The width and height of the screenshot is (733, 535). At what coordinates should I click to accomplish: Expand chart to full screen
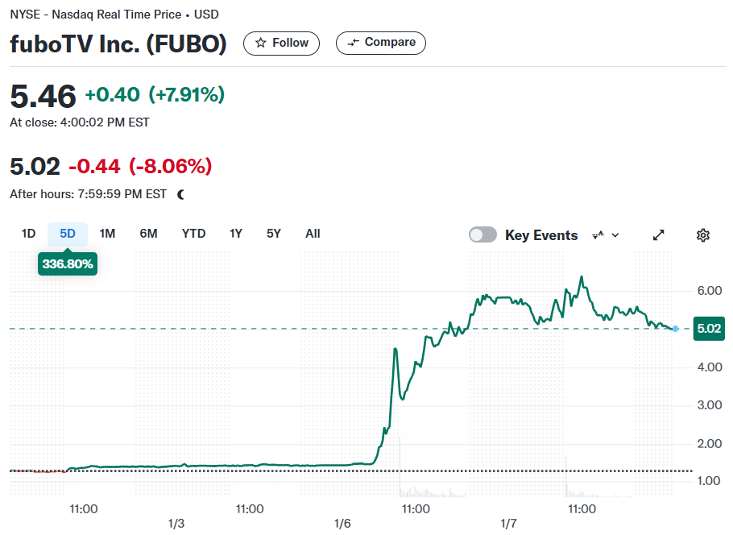(x=658, y=234)
